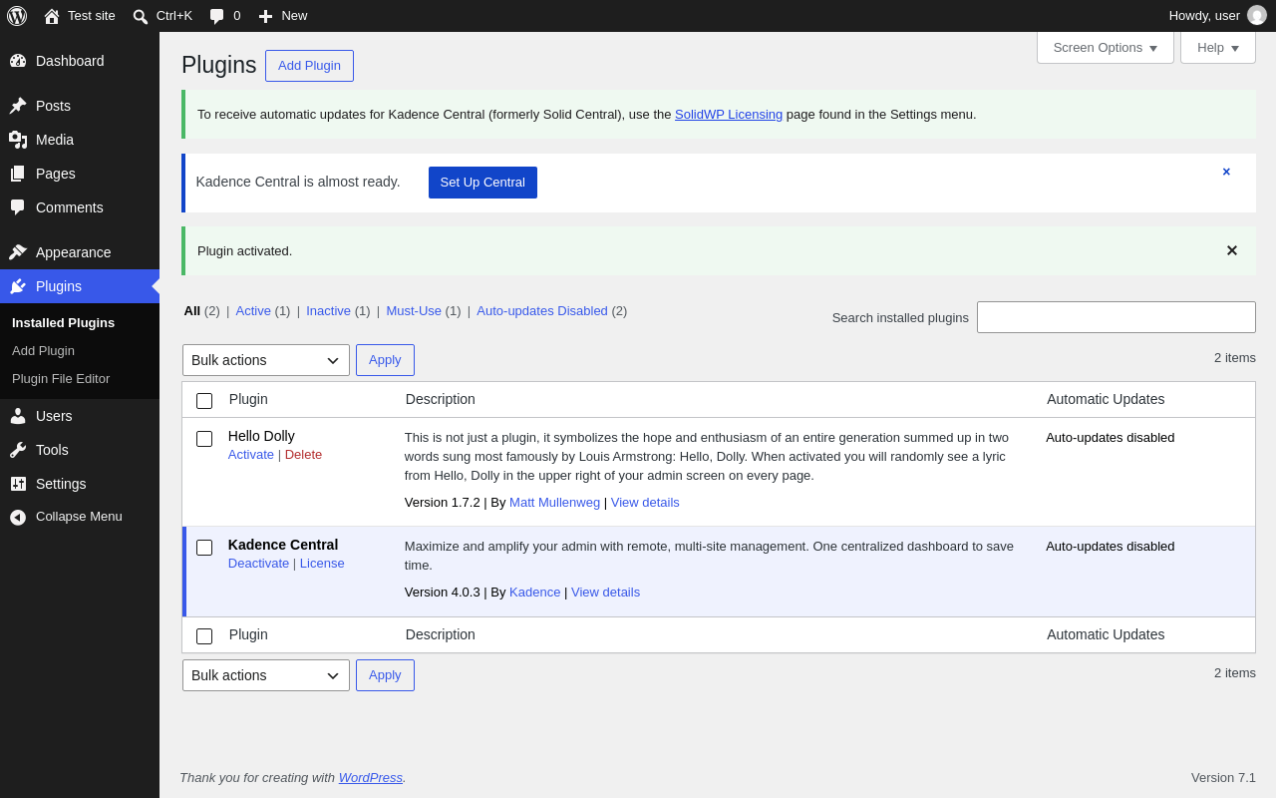
Task: Click the Appearance paintbrush icon
Action: (18, 252)
